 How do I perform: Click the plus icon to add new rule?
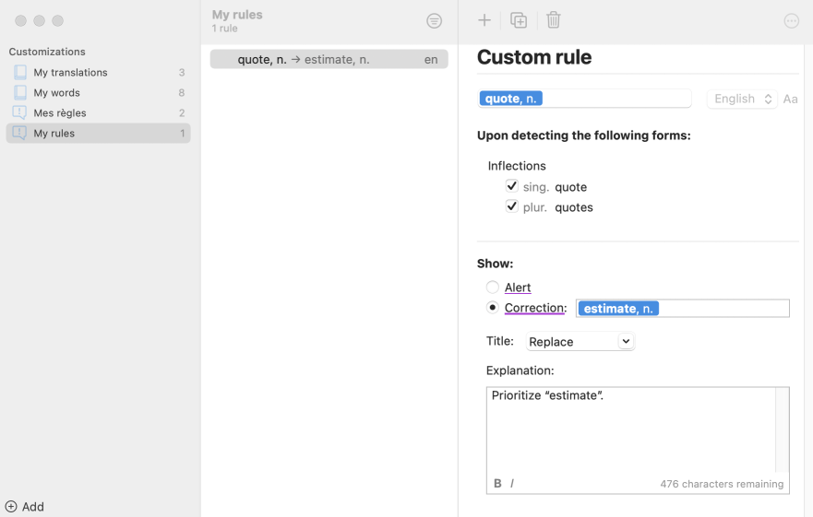point(484,20)
